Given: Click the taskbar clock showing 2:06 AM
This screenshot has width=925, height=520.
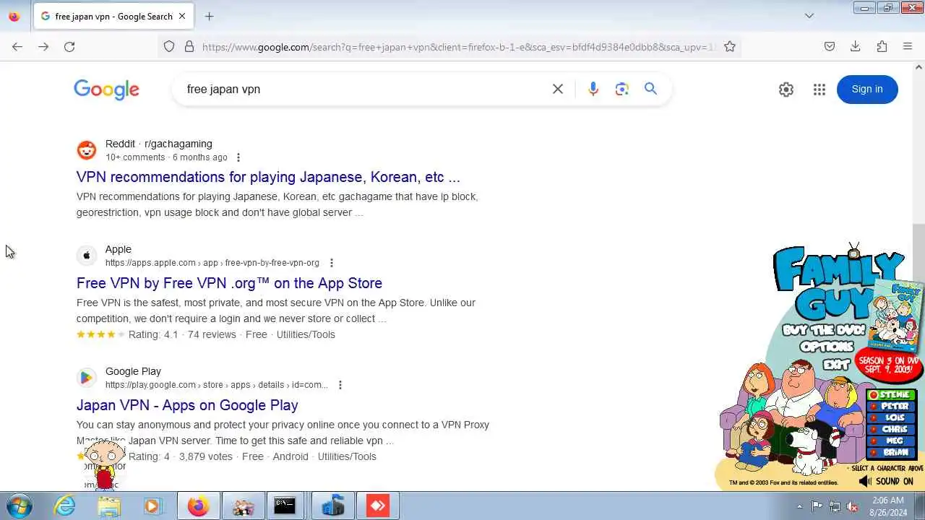Looking at the screenshot, I should 887,506.
